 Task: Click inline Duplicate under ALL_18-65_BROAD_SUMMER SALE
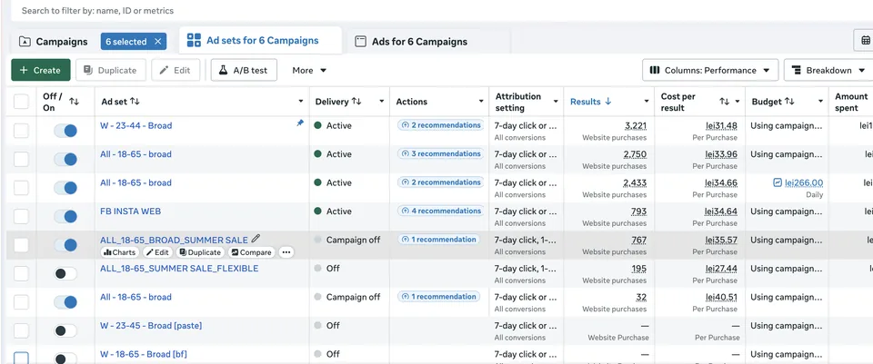point(200,252)
